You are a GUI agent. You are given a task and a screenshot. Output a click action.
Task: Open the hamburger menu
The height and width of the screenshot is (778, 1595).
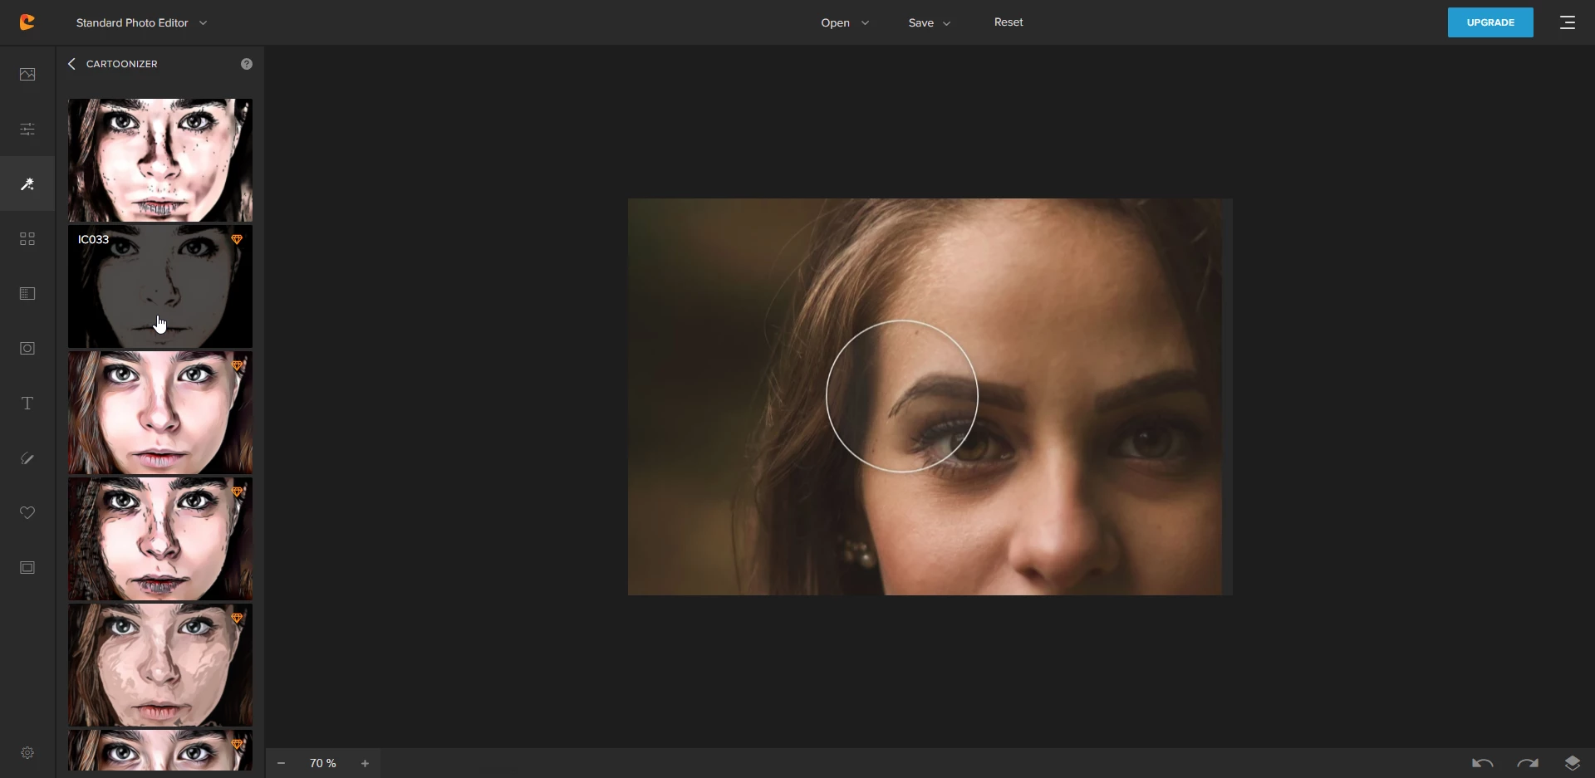[x=1568, y=22]
